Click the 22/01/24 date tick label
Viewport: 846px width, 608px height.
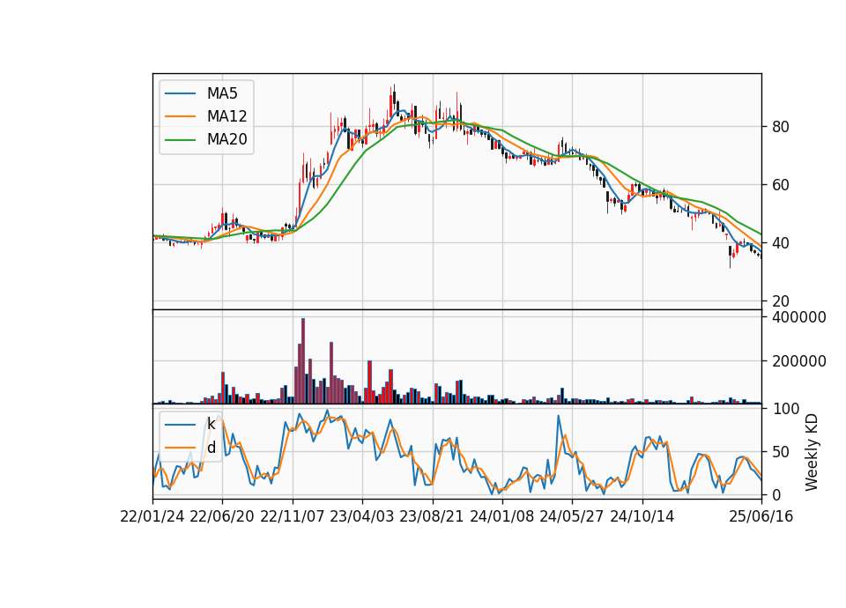pyautogui.click(x=152, y=517)
